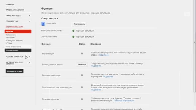Image resolution: width=196 pixels, height=110 pixels.
Task: Click the user avatar icon in account status
Action: (43, 24)
